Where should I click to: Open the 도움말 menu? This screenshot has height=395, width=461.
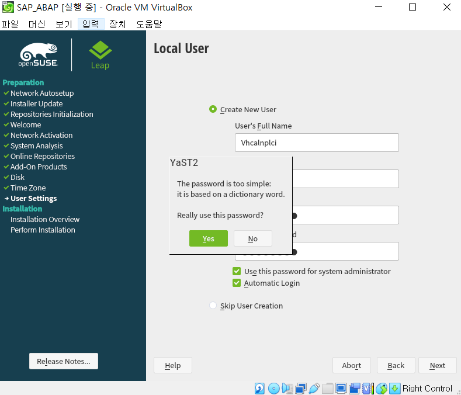point(149,24)
